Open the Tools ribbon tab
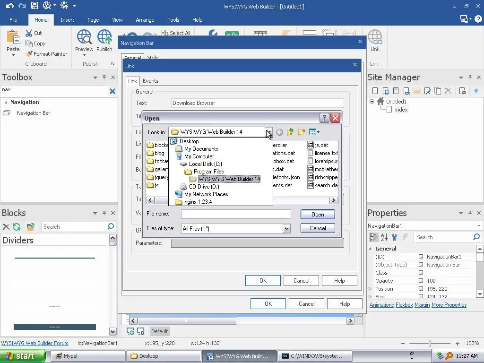The image size is (484, 363). click(x=173, y=20)
